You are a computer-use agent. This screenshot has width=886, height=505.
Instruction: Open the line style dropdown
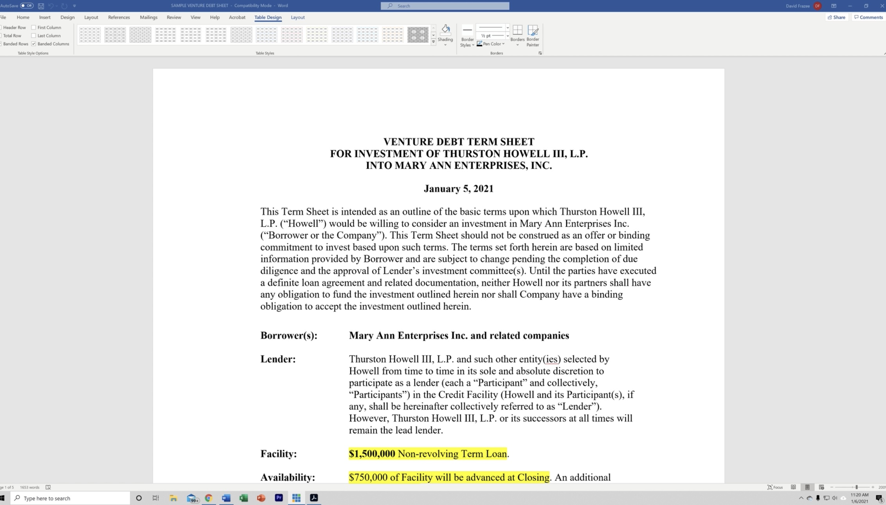[508, 27]
